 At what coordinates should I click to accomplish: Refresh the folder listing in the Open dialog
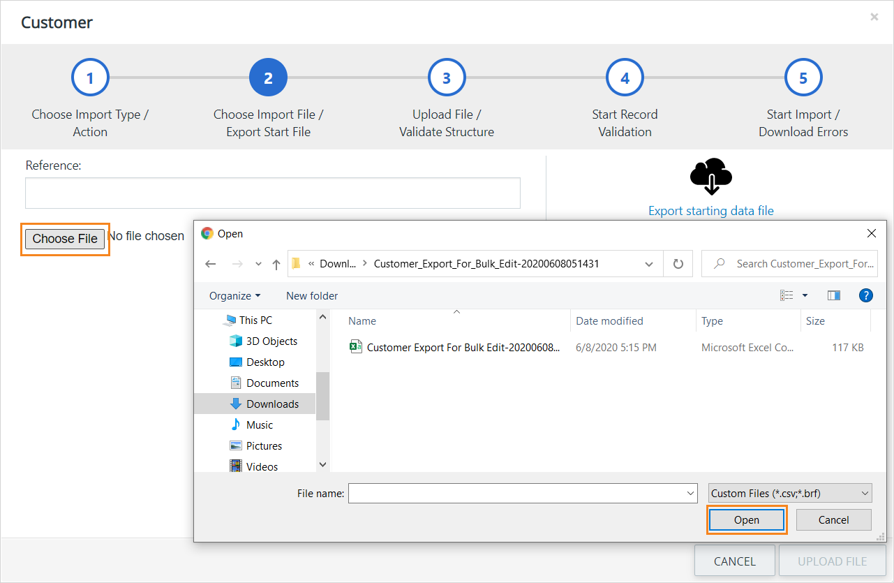(x=678, y=264)
